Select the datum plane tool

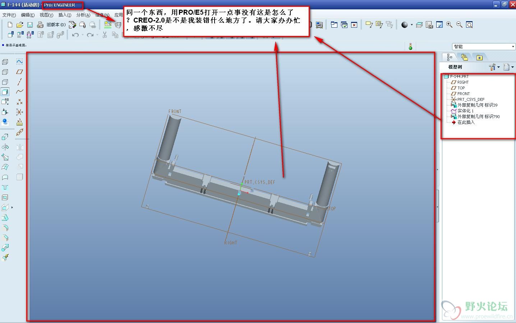19,72
